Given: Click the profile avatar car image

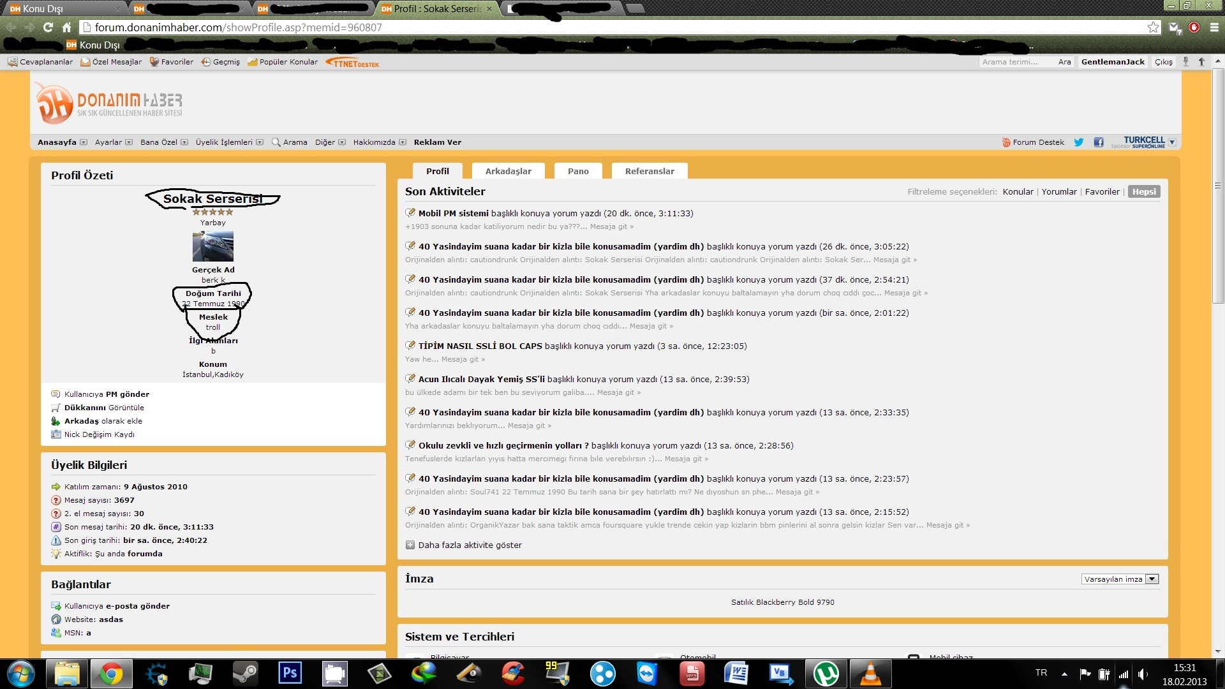Looking at the screenshot, I should (213, 247).
